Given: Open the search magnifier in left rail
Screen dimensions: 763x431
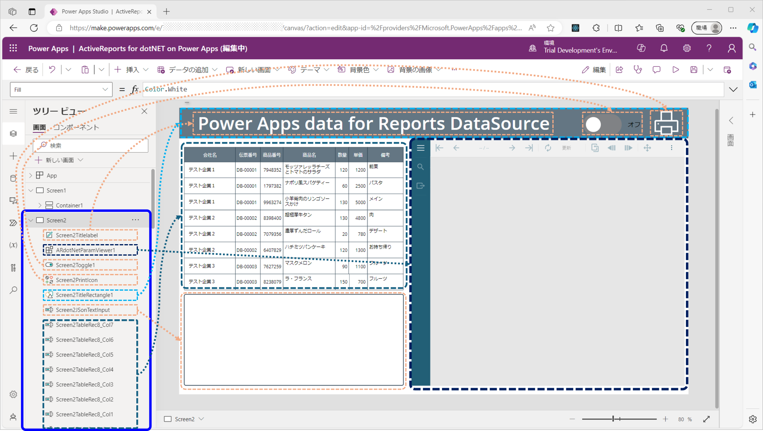Looking at the screenshot, I should [x=13, y=290].
